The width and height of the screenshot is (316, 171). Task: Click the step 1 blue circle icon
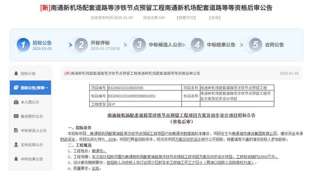[23, 45]
